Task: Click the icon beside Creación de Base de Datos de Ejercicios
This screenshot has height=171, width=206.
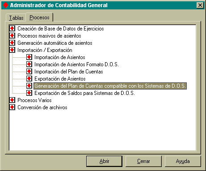Action: click(12, 29)
